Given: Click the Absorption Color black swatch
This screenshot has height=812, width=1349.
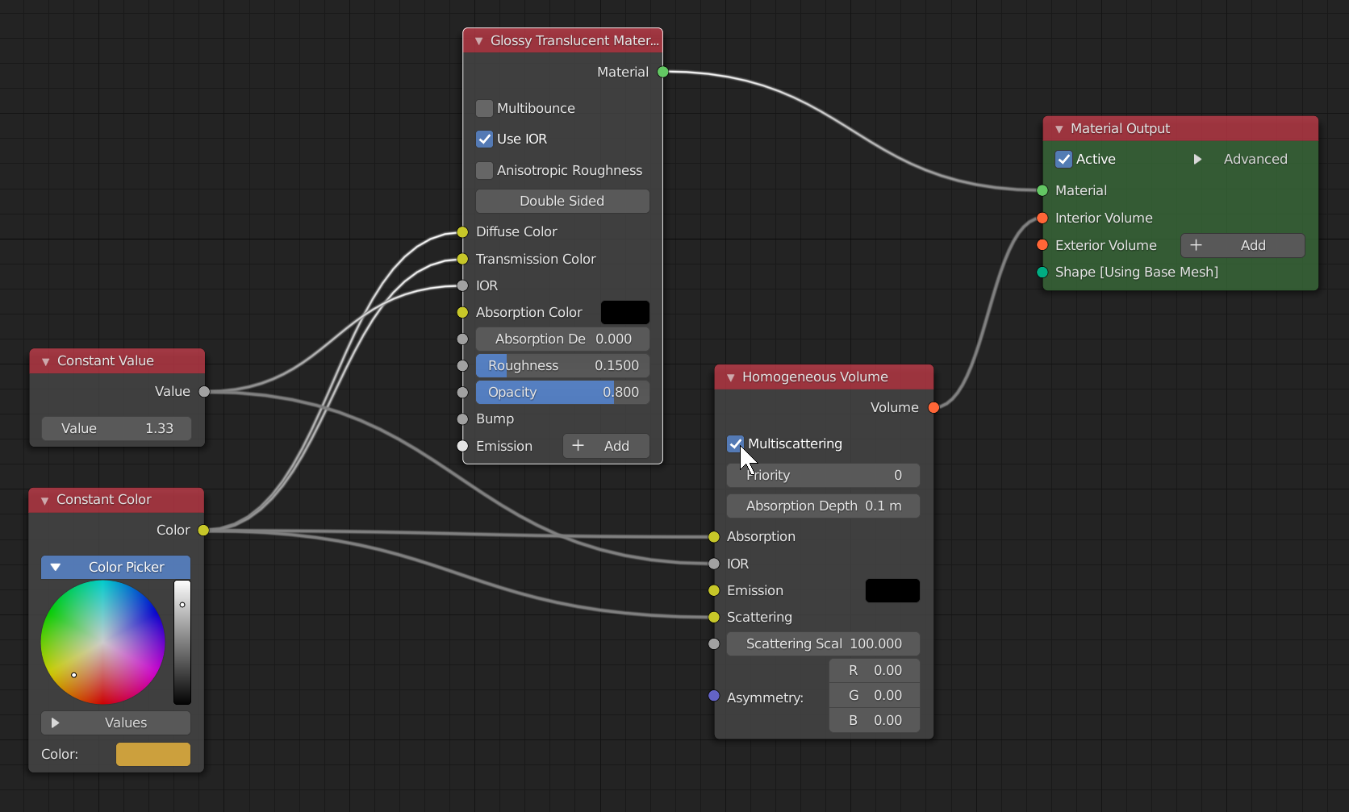Looking at the screenshot, I should tap(624, 312).
